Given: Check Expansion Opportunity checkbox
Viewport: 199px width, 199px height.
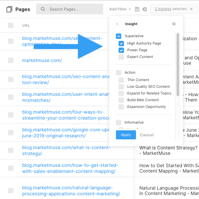Looking at the screenshot, I should click(x=121, y=107).
